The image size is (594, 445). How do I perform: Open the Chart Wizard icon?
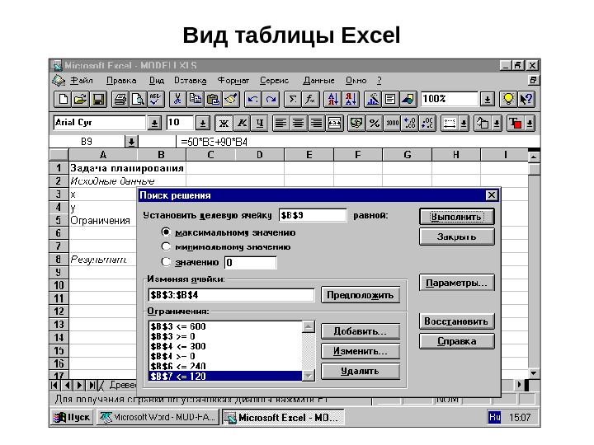[372, 100]
